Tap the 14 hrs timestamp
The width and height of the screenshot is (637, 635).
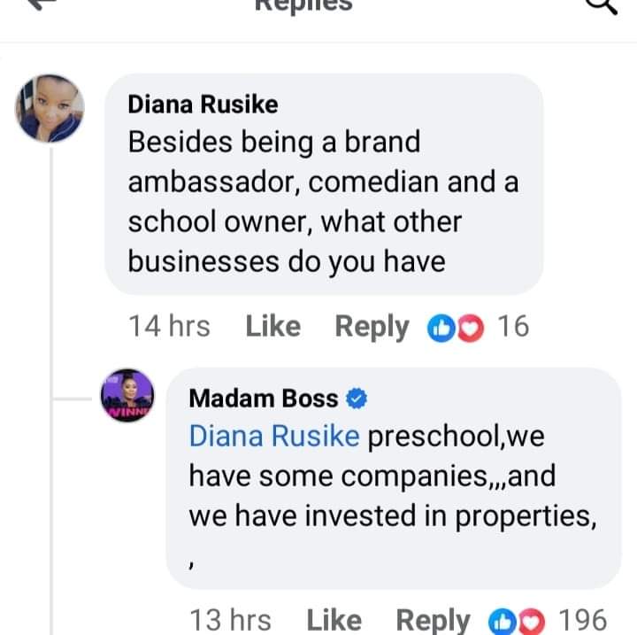coord(169,327)
